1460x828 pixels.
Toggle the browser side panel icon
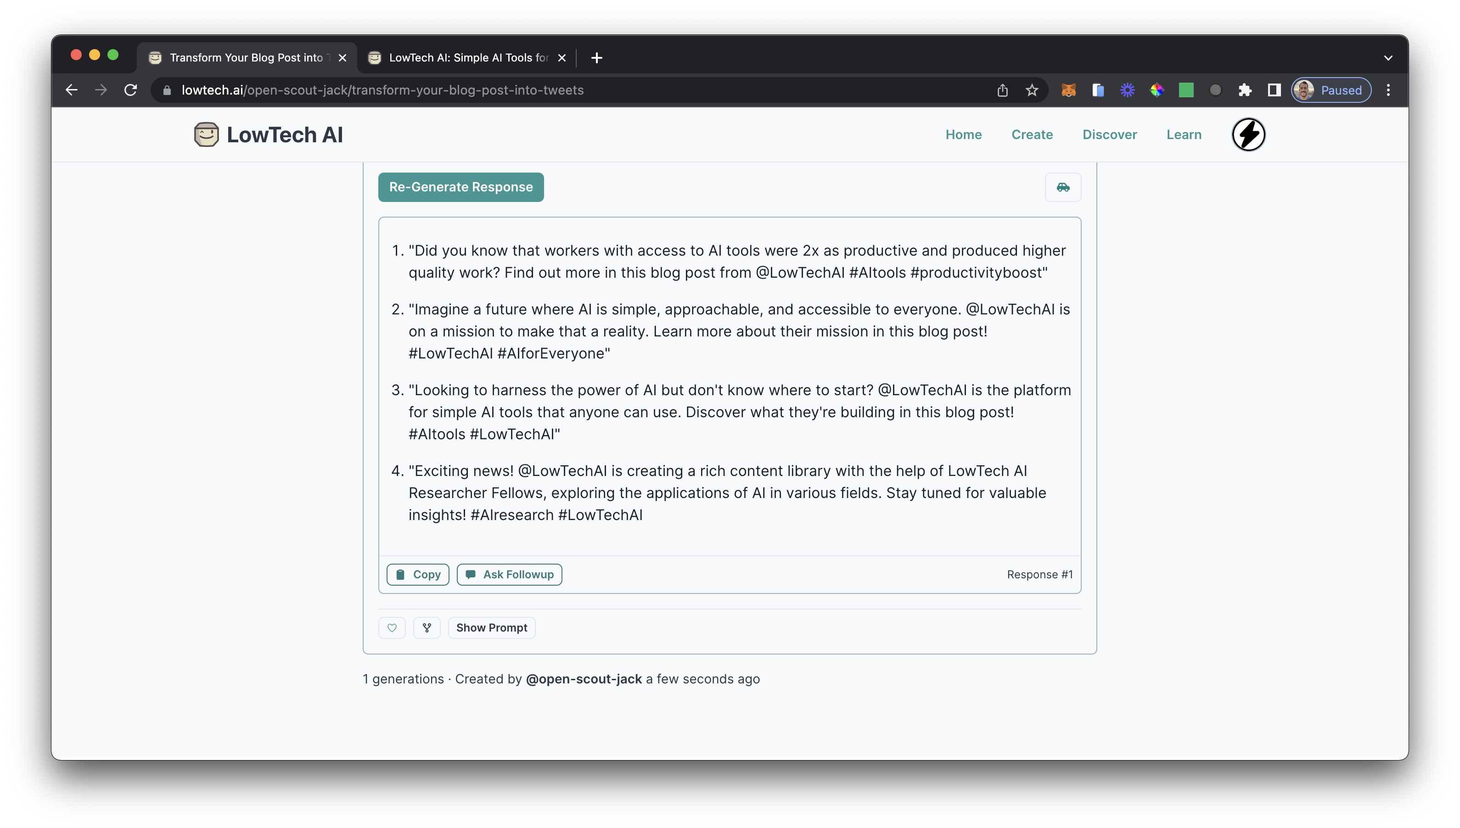(x=1274, y=90)
